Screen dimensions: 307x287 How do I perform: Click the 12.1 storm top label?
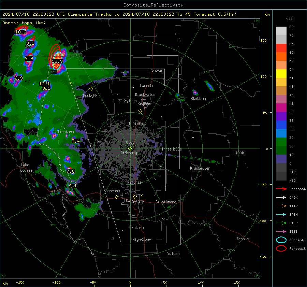pos(44,84)
